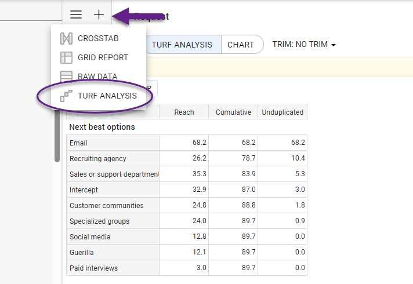Select the Intercept row label

click(x=84, y=190)
